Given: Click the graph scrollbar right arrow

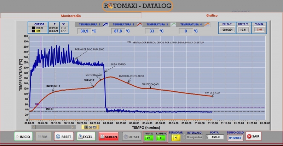Looking at the screenshot, I should pos(73,127).
